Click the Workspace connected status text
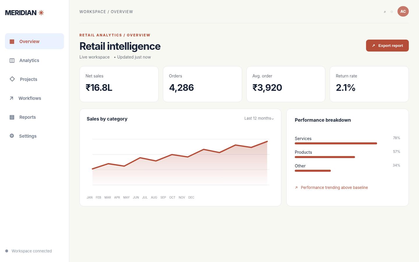Viewport: 419px width, 262px height. tap(32, 251)
